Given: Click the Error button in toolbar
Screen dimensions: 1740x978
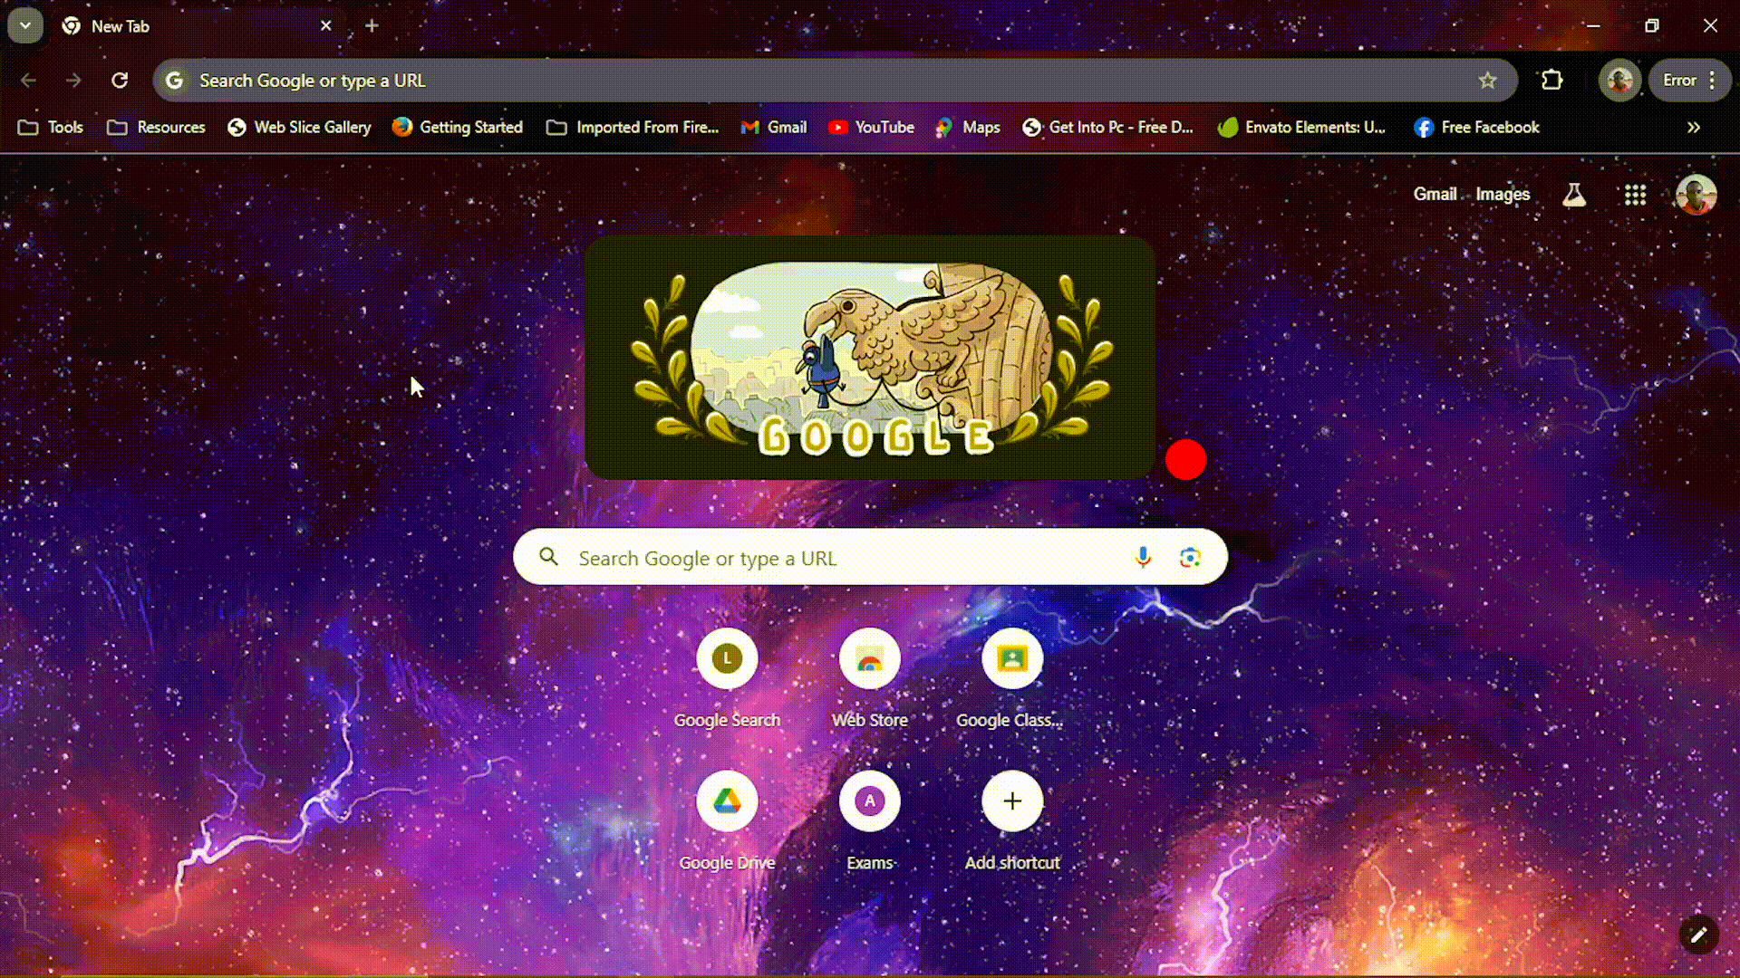Looking at the screenshot, I should coord(1679,81).
